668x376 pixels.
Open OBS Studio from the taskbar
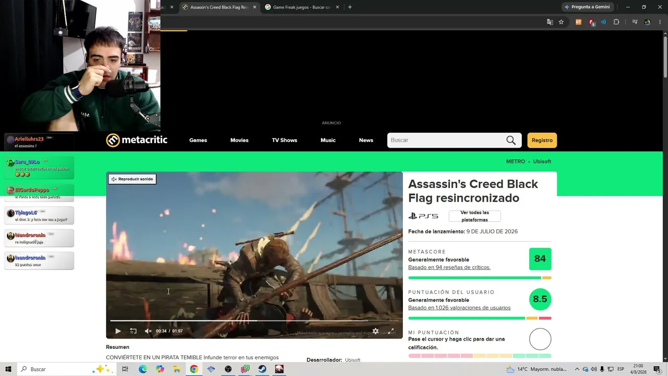(228, 369)
